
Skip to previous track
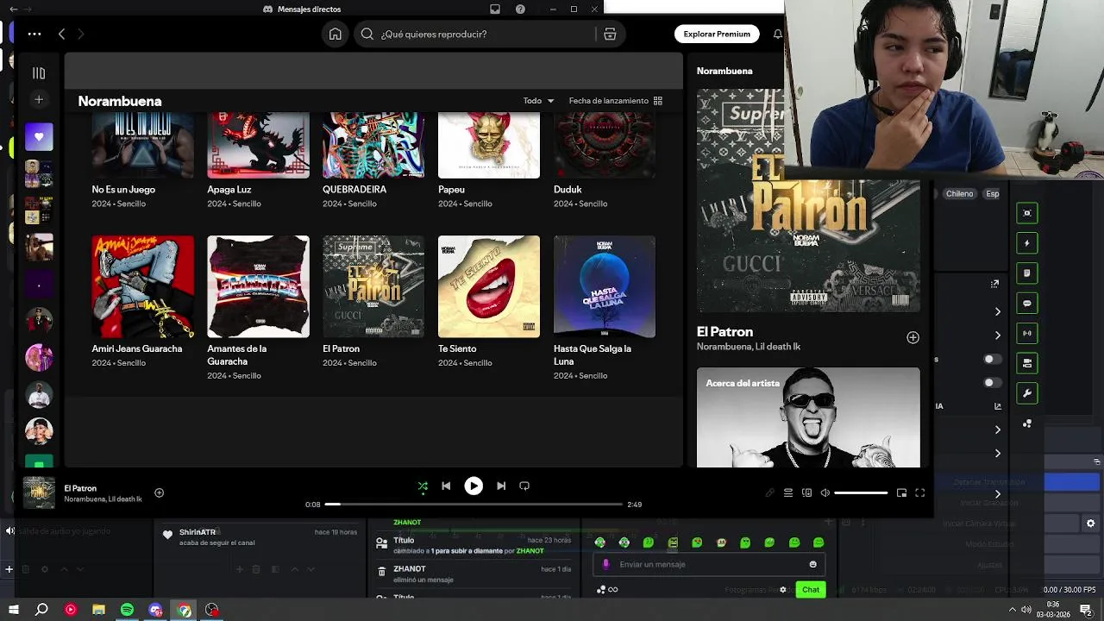point(446,486)
